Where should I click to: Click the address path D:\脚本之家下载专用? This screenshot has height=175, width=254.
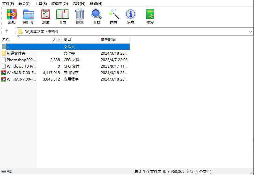point(42,31)
